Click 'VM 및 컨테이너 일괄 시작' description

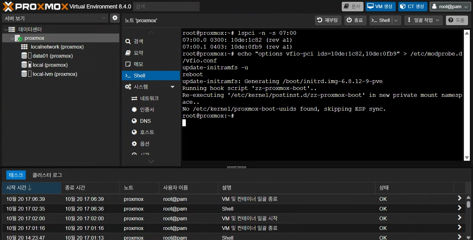pos(250,218)
